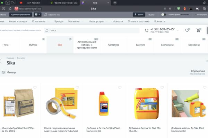Click the reset cache refresh icon
Image resolution: width=208 pixels, height=138 pixels.
(x=46, y=14)
